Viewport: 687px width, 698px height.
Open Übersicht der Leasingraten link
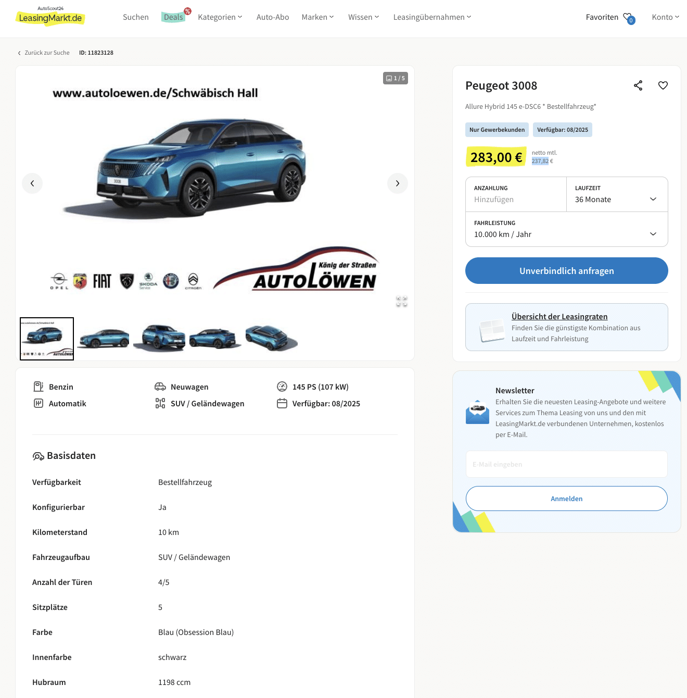coord(559,317)
